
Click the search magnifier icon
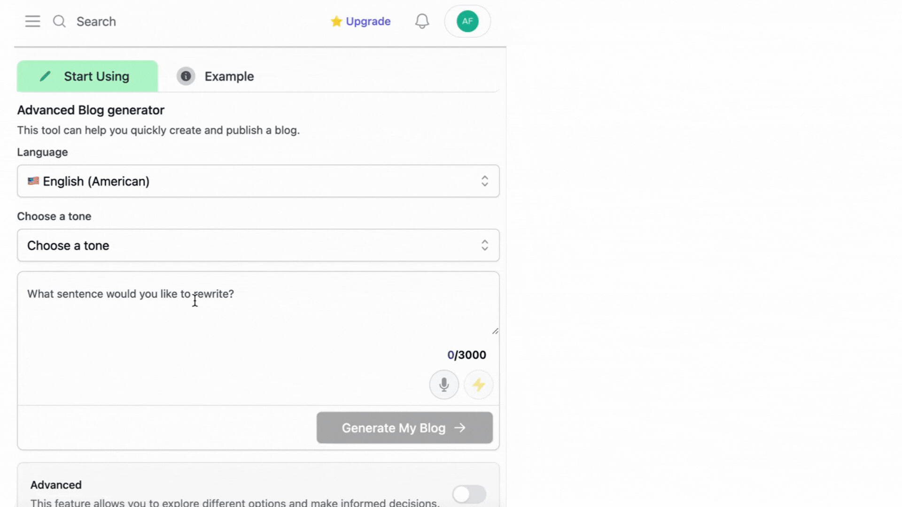tap(59, 22)
